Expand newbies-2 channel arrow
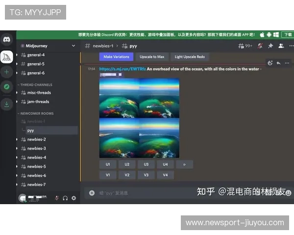Image resolution: width=294 pixels, height=235 pixels. pyautogui.click(x=17, y=140)
